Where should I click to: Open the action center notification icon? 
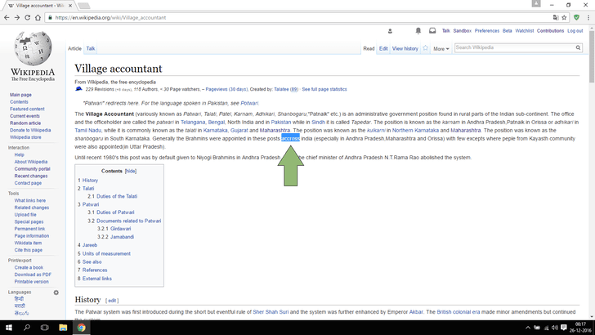tap(564, 328)
